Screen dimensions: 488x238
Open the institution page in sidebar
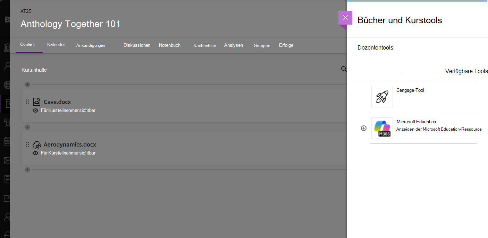7,47
